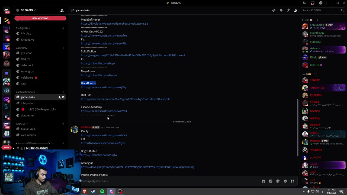Open notification settings bell icon
The width and height of the screenshot is (347, 195).
pyautogui.click(x=281, y=10)
